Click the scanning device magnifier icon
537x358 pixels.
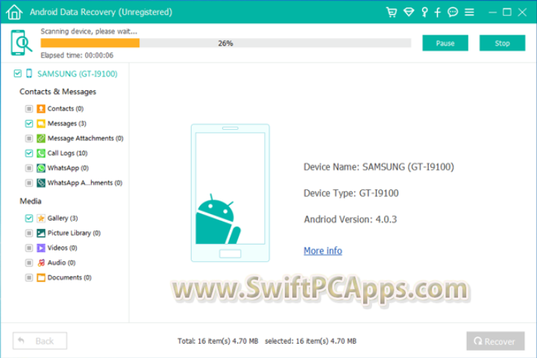click(21, 43)
